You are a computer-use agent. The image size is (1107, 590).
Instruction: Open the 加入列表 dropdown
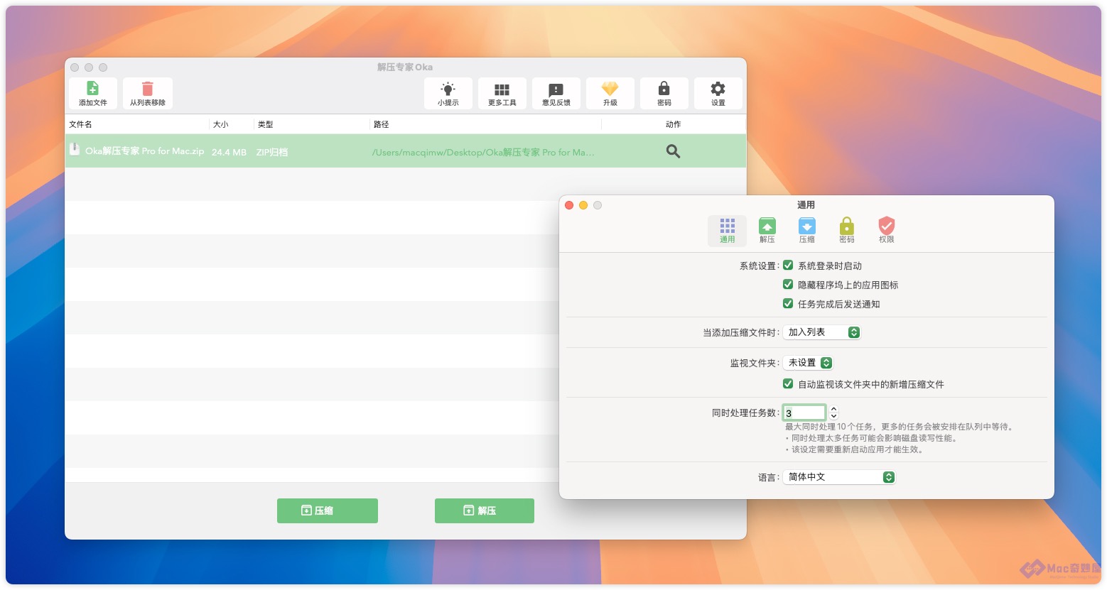pos(822,332)
